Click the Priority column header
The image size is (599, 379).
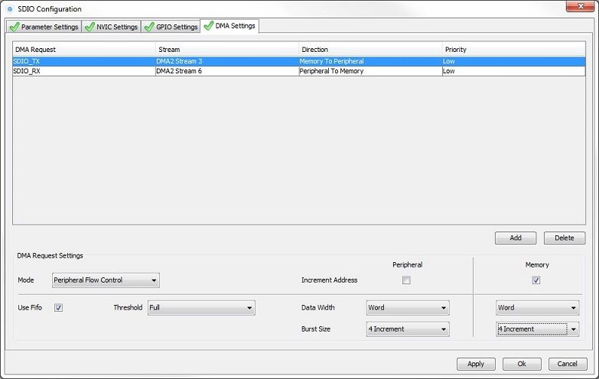point(513,49)
